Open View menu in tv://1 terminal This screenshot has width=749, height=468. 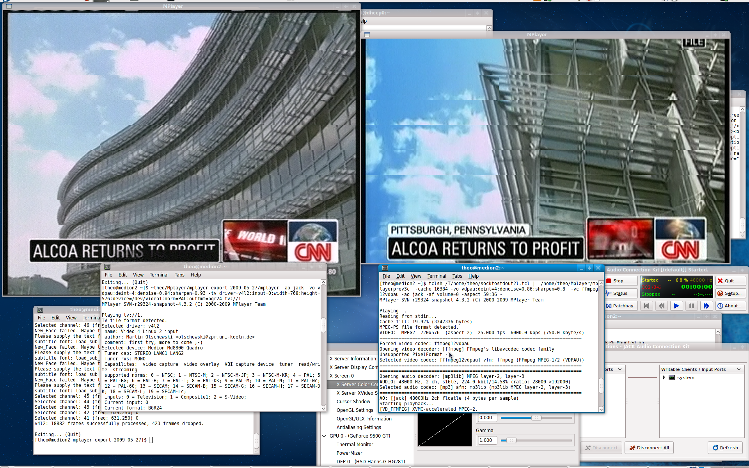click(x=138, y=275)
